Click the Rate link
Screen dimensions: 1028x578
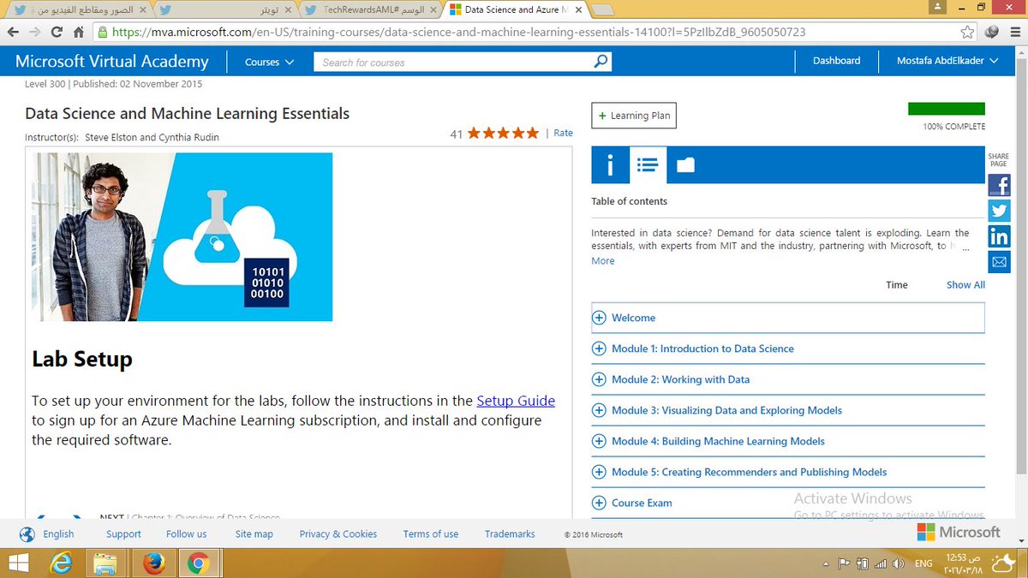[564, 133]
